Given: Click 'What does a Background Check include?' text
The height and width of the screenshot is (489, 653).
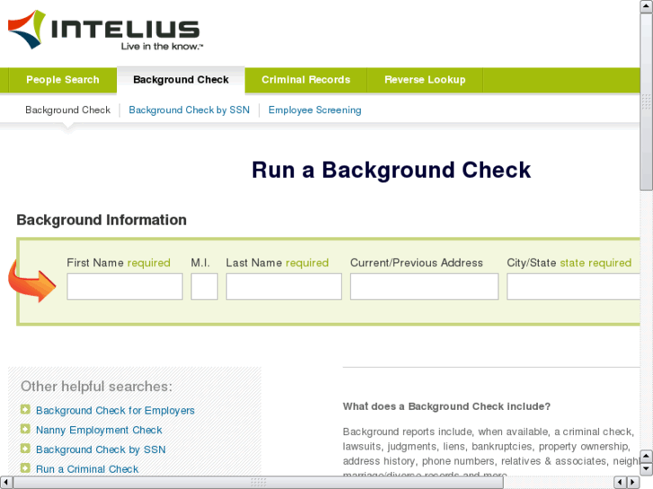Looking at the screenshot, I should pos(446,406).
